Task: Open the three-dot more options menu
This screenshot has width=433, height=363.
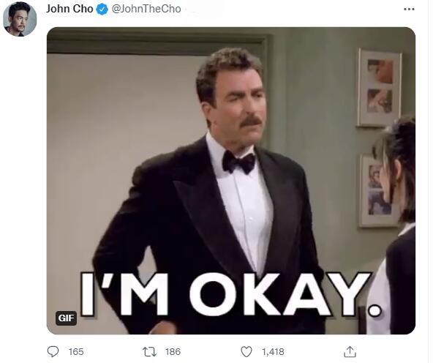Action: tap(409, 9)
